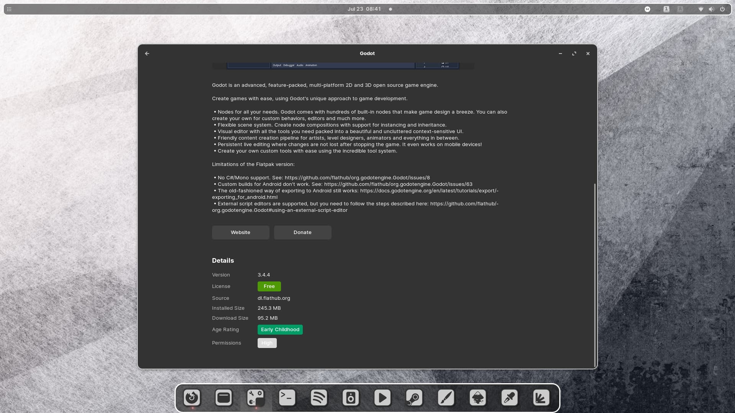Click the External script editors line
The width and height of the screenshot is (735, 413).
355,207
